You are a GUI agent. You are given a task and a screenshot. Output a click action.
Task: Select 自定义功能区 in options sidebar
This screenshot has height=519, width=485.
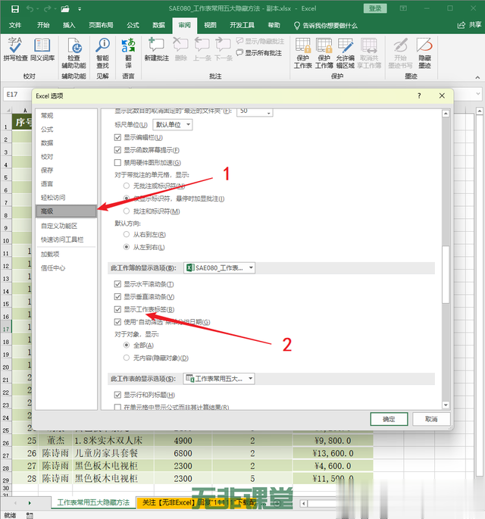coord(66,226)
